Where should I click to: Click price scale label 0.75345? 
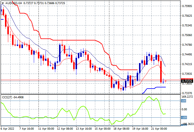coord(187,26)
